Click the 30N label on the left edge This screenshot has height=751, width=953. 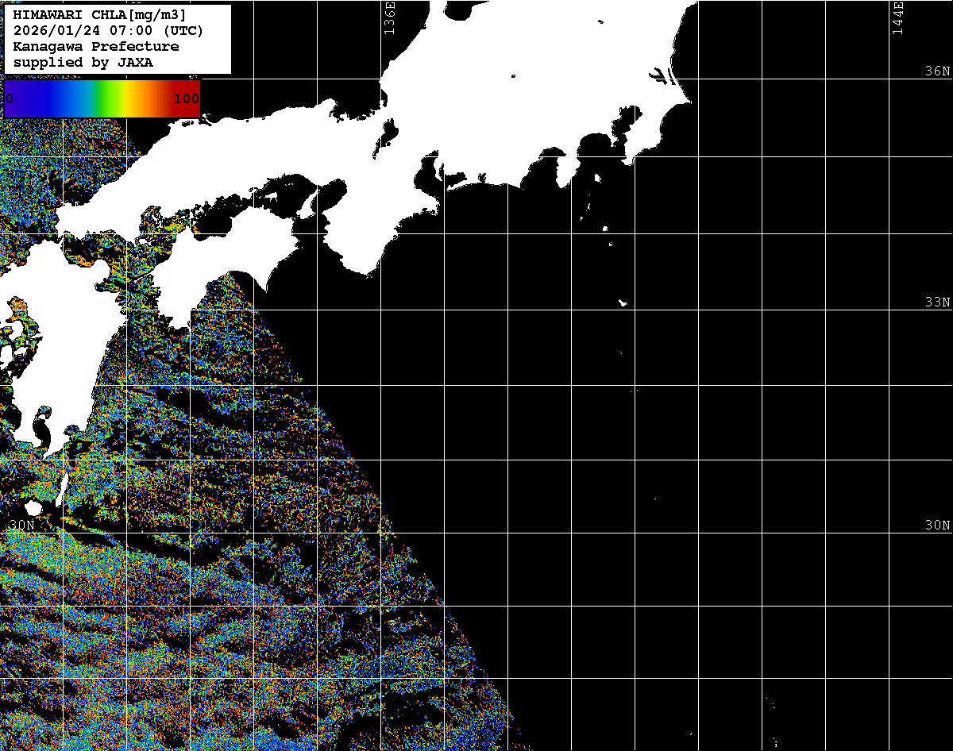click(x=22, y=525)
